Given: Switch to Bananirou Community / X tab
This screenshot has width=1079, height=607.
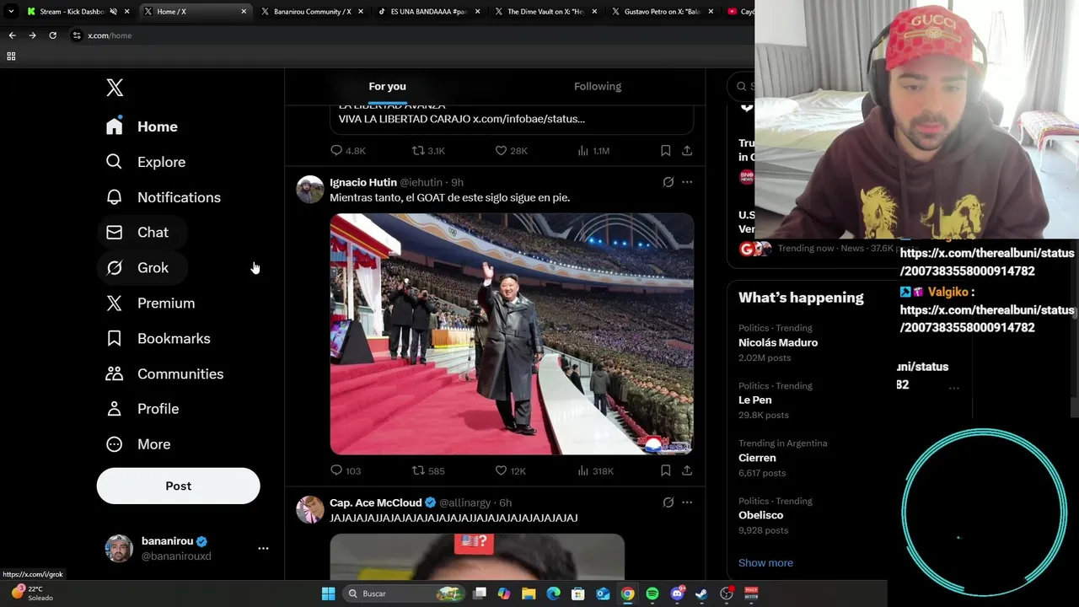Looking at the screenshot, I should [x=310, y=12].
